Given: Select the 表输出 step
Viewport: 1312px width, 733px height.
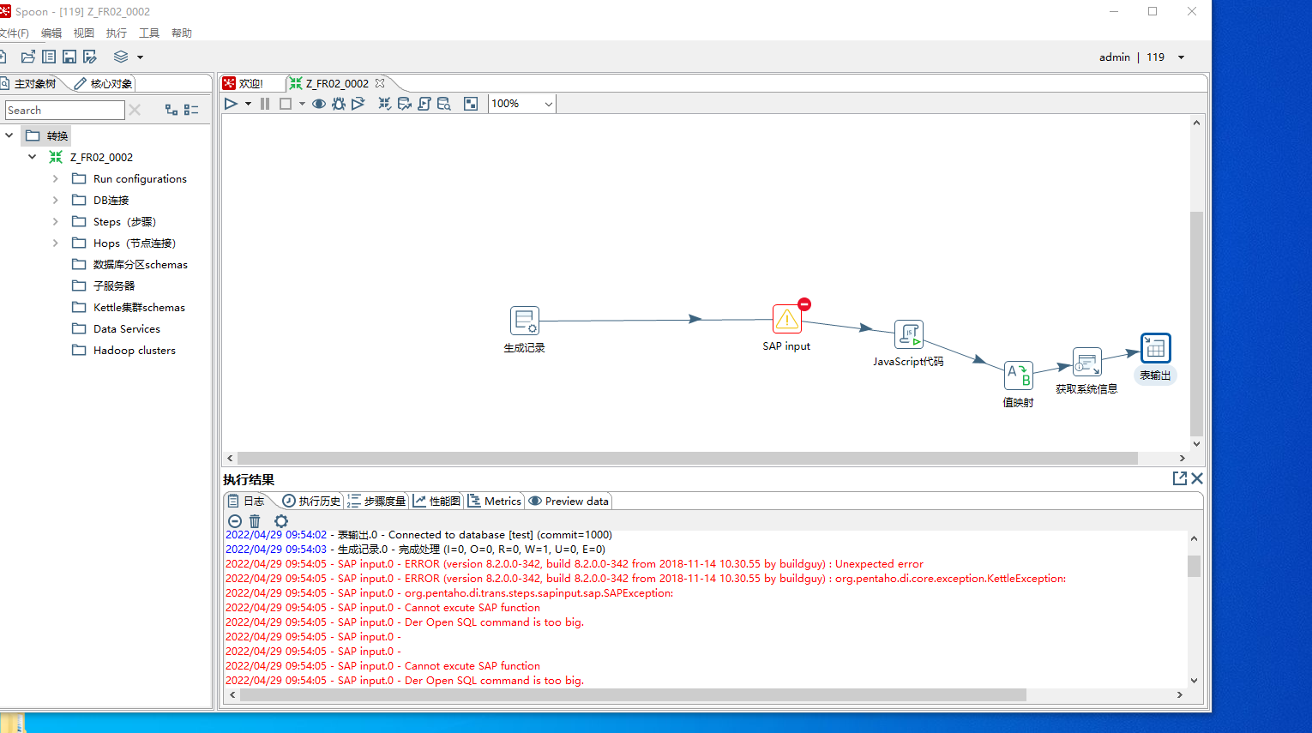Looking at the screenshot, I should click(x=1156, y=348).
